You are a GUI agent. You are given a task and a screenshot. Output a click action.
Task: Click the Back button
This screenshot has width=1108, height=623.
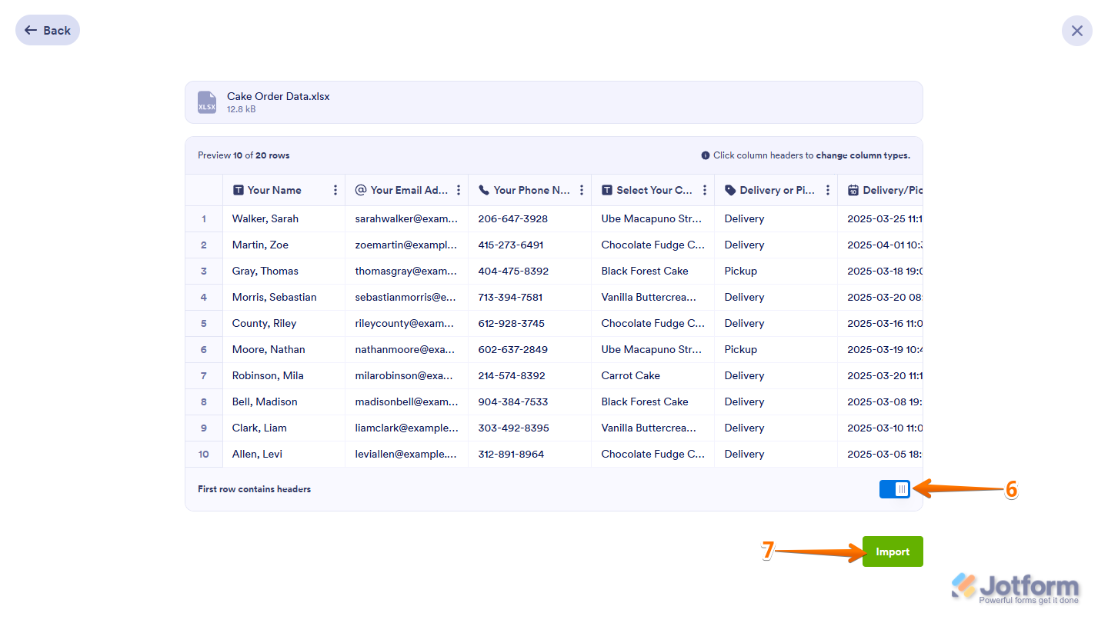(x=48, y=30)
